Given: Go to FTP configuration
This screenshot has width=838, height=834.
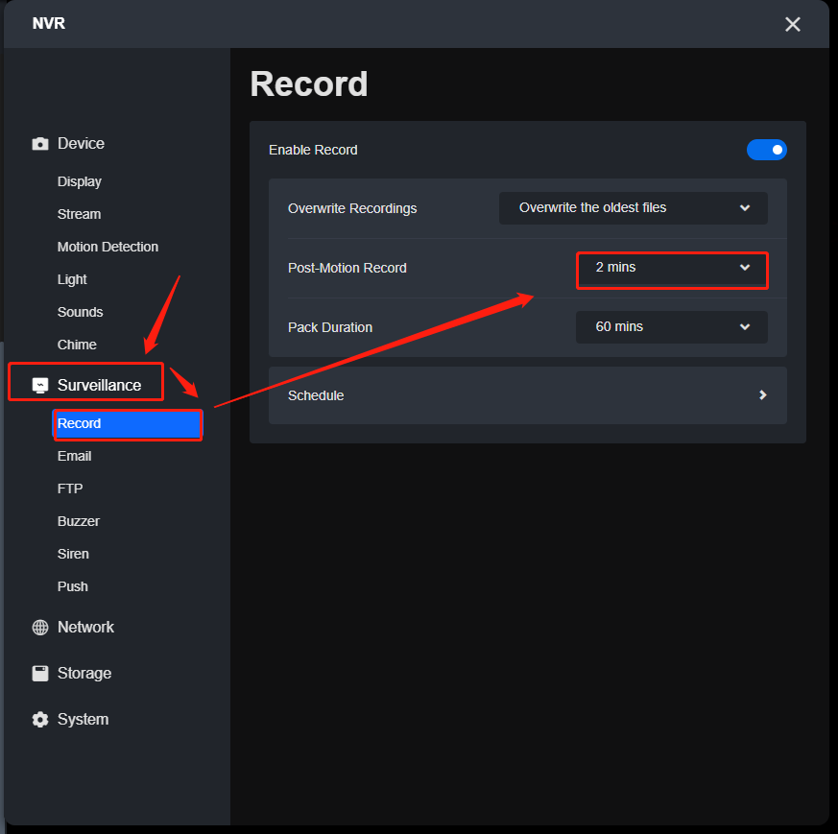Looking at the screenshot, I should point(69,488).
